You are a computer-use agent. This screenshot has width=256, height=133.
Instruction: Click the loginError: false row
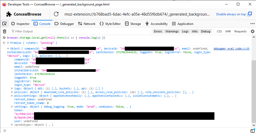point(28,81)
